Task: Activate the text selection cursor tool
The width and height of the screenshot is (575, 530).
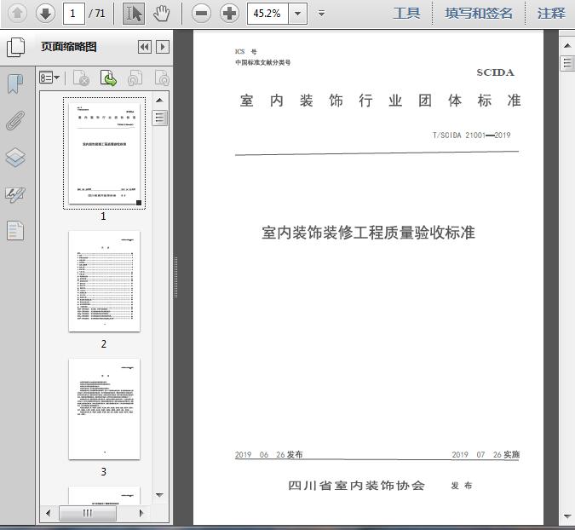Action: point(134,14)
